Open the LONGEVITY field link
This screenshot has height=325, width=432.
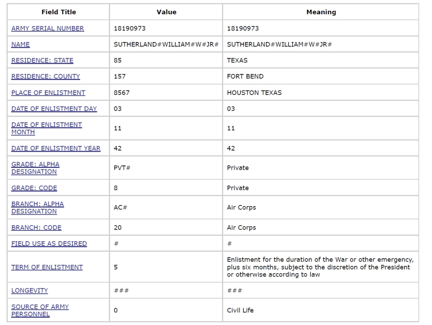[x=29, y=291]
